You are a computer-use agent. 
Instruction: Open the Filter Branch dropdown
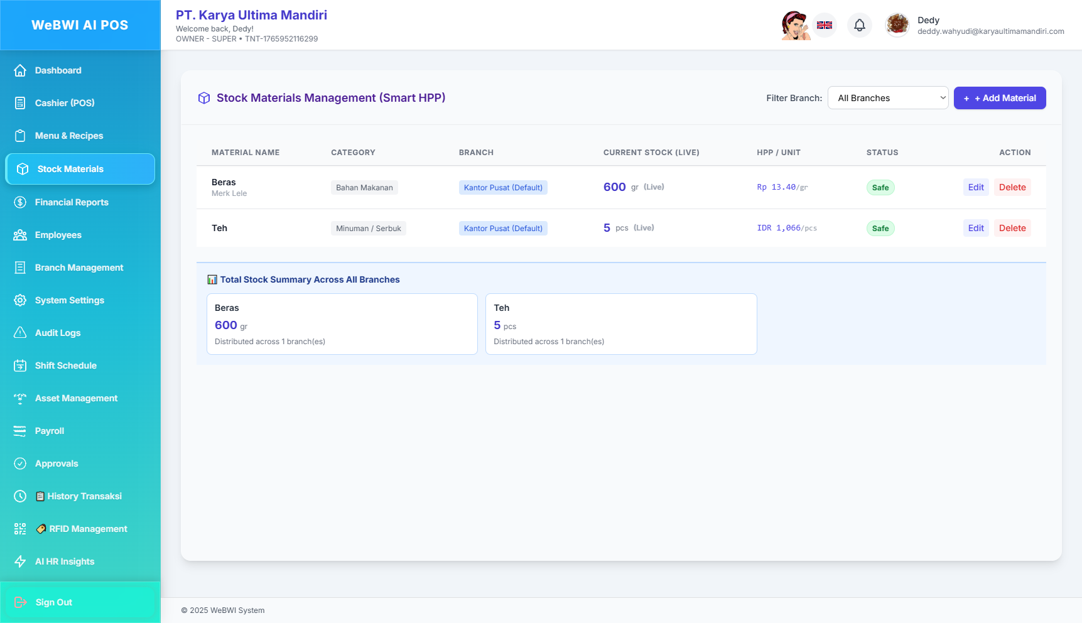(887, 98)
